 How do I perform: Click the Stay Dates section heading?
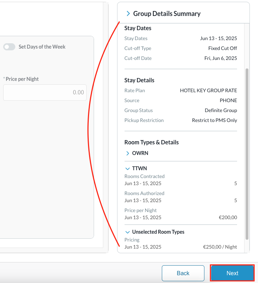point(138,28)
